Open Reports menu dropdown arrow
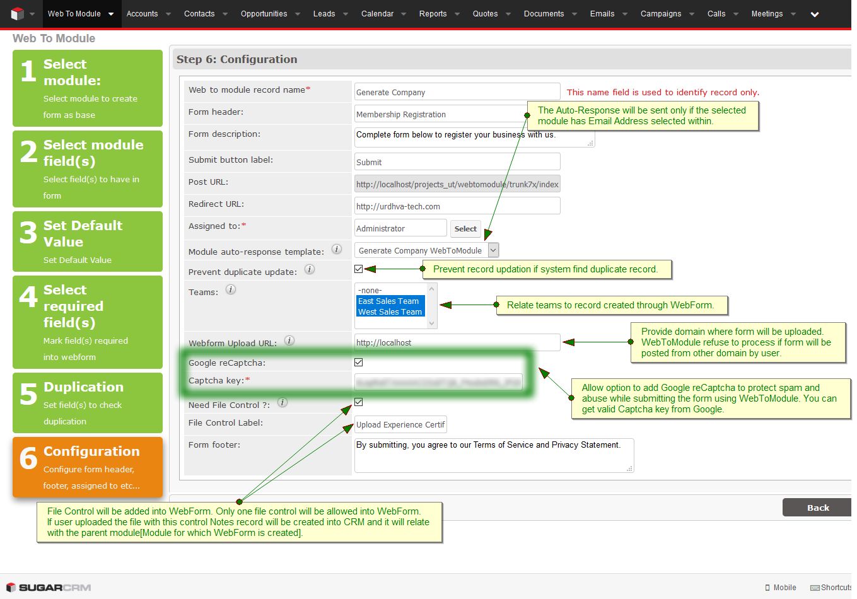The image size is (857, 599). click(x=457, y=14)
